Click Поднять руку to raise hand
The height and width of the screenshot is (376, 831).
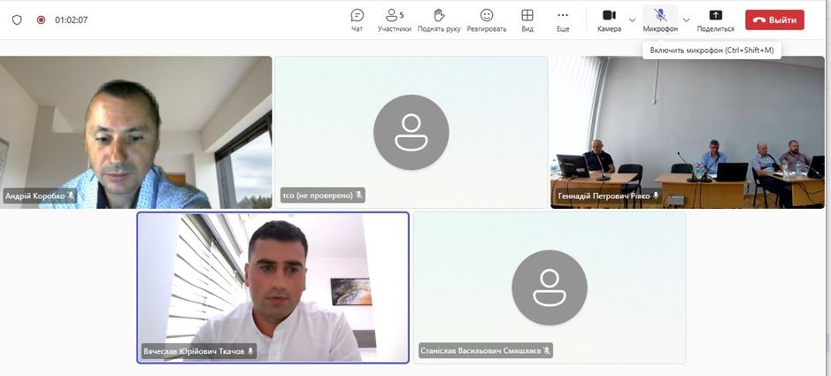(x=439, y=19)
